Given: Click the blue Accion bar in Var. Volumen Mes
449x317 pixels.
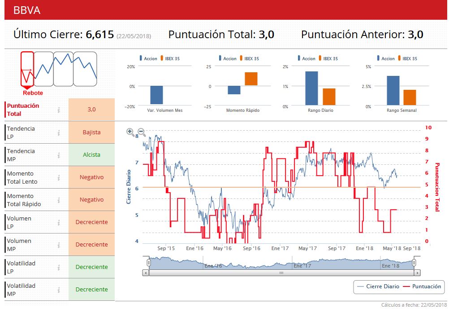Looking at the screenshot, I should coord(156,95).
